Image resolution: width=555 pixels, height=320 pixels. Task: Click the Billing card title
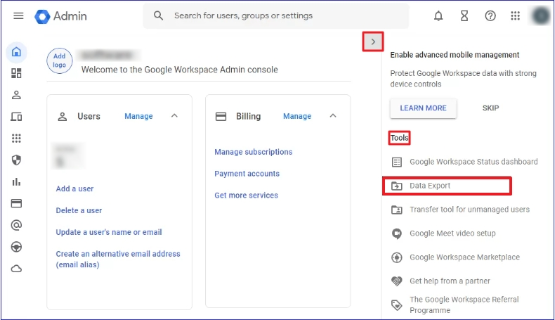[249, 116]
